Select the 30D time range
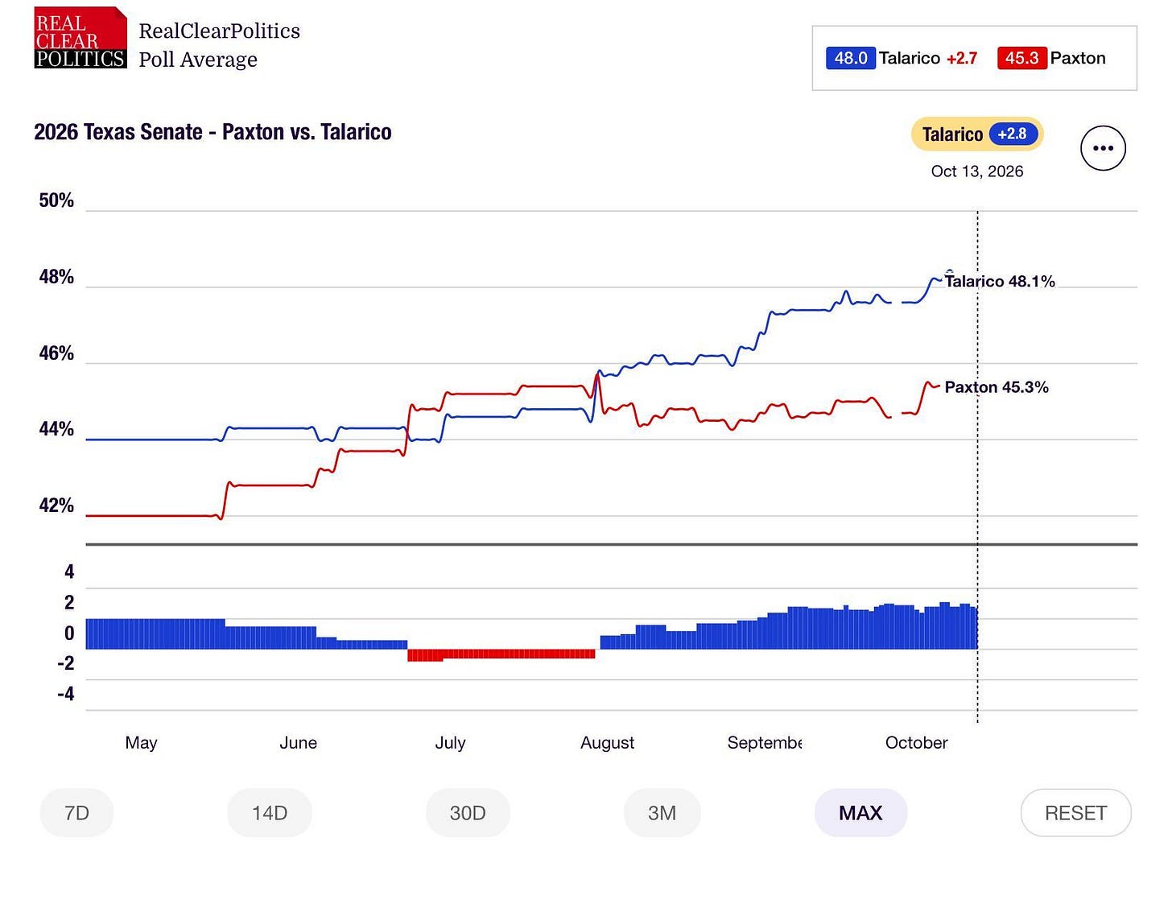Image resolution: width=1172 pixels, height=908 pixels. [x=468, y=813]
